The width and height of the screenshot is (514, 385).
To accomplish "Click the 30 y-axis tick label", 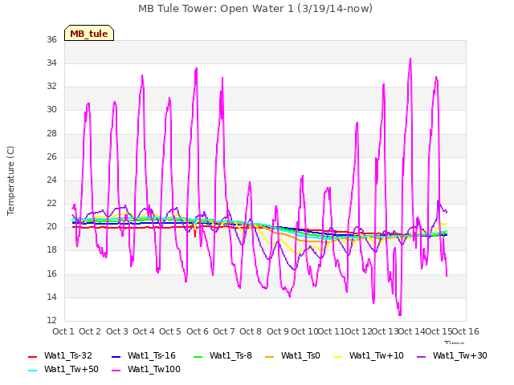I will (x=51, y=110).
